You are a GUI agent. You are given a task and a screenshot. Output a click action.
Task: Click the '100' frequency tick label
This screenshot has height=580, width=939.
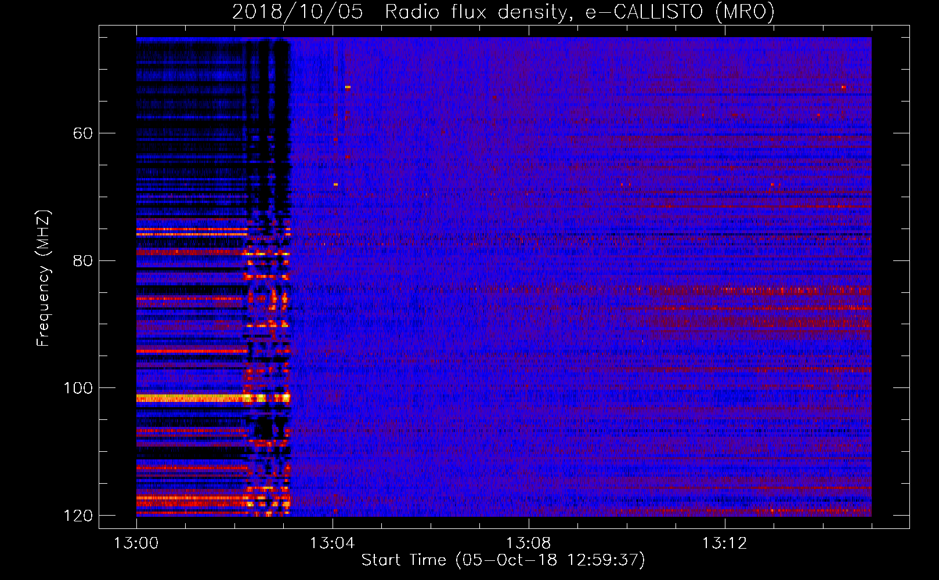click(x=78, y=388)
